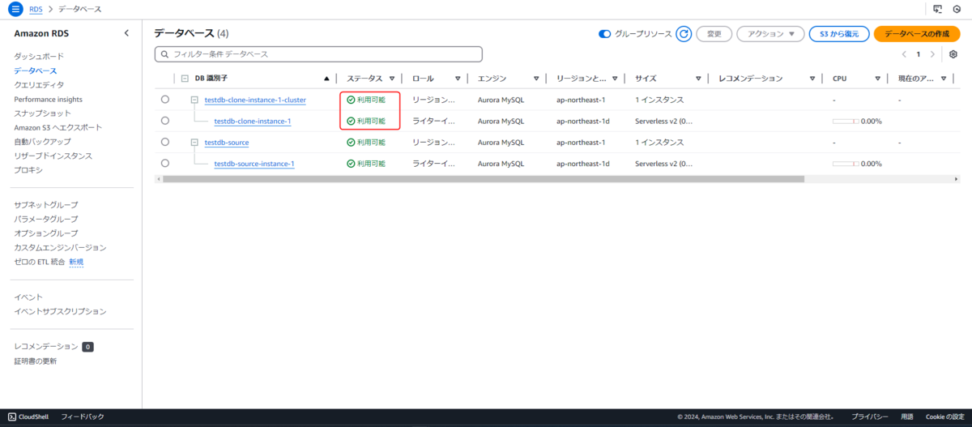Viewport: 972px width, 427px height.
Task: Open パラメータグループ in sidebar
Action: point(46,219)
